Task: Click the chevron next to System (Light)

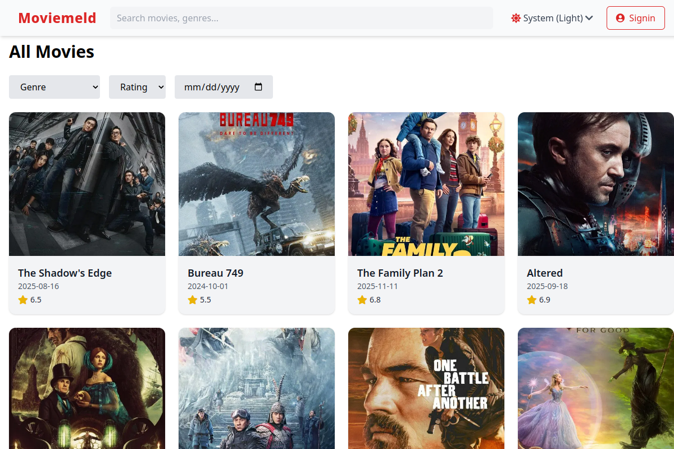Action: (589, 18)
